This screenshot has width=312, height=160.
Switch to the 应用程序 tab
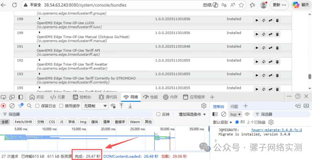point(194,97)
